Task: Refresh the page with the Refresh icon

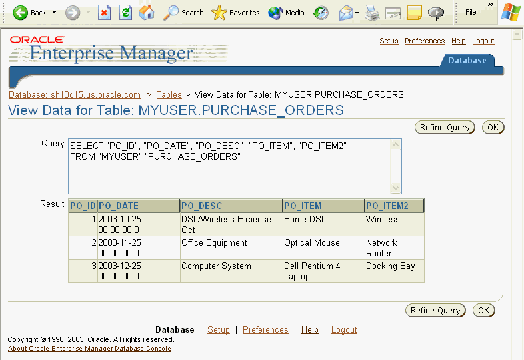Action: pyautogui.click(x=125, y=13)
